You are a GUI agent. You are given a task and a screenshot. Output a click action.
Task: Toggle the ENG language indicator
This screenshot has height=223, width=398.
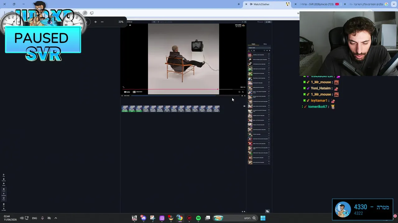pos(35,218)
